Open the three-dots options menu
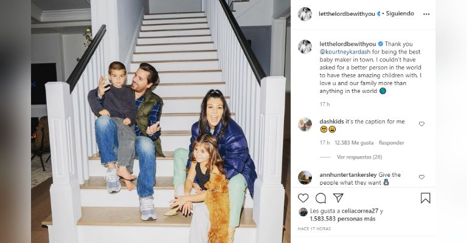467x243 pixels. 426,14
